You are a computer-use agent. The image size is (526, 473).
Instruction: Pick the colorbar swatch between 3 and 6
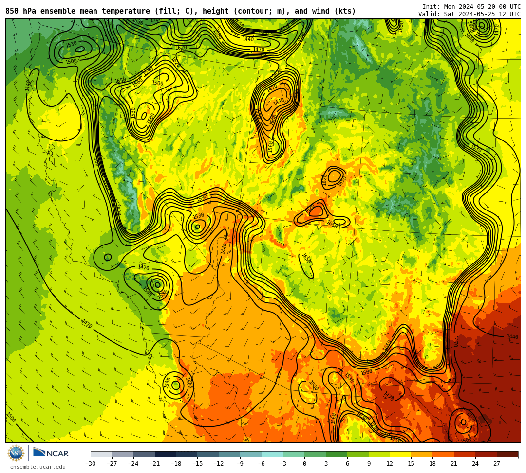click(337, 454)
